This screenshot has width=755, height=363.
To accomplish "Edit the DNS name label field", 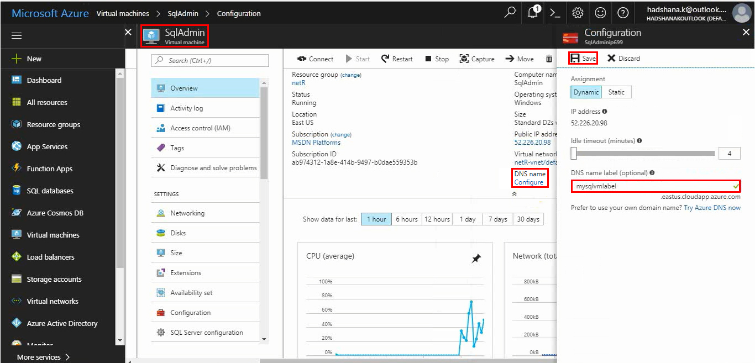I will coord(656,186).
